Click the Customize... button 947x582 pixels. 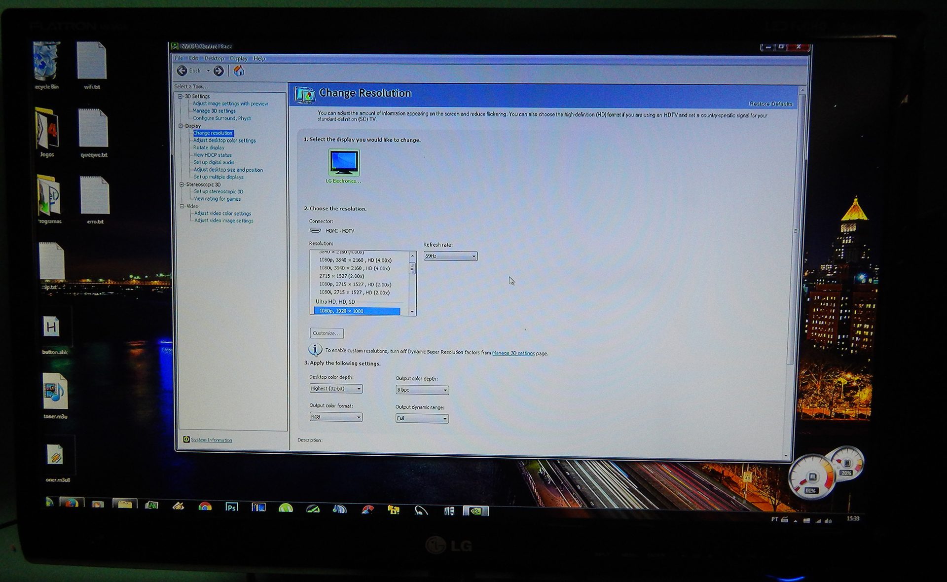point(327,333)
